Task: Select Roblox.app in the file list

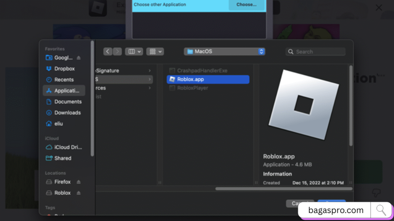Action: coord(208,79)
